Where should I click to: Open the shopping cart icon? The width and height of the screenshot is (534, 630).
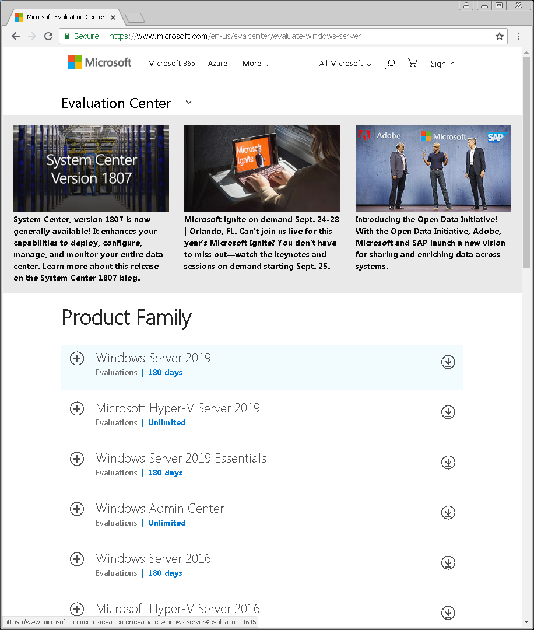point(413,62)
